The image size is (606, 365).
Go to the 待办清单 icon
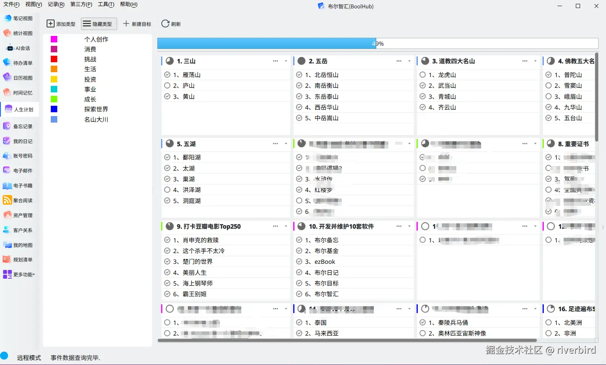(x=8, y=63)
